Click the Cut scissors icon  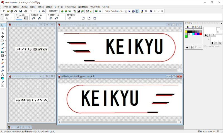tap(39, 11)
